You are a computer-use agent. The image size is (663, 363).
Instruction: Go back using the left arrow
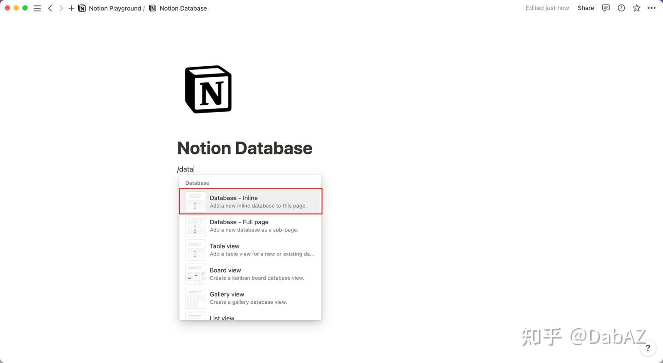tap(50, 8)
